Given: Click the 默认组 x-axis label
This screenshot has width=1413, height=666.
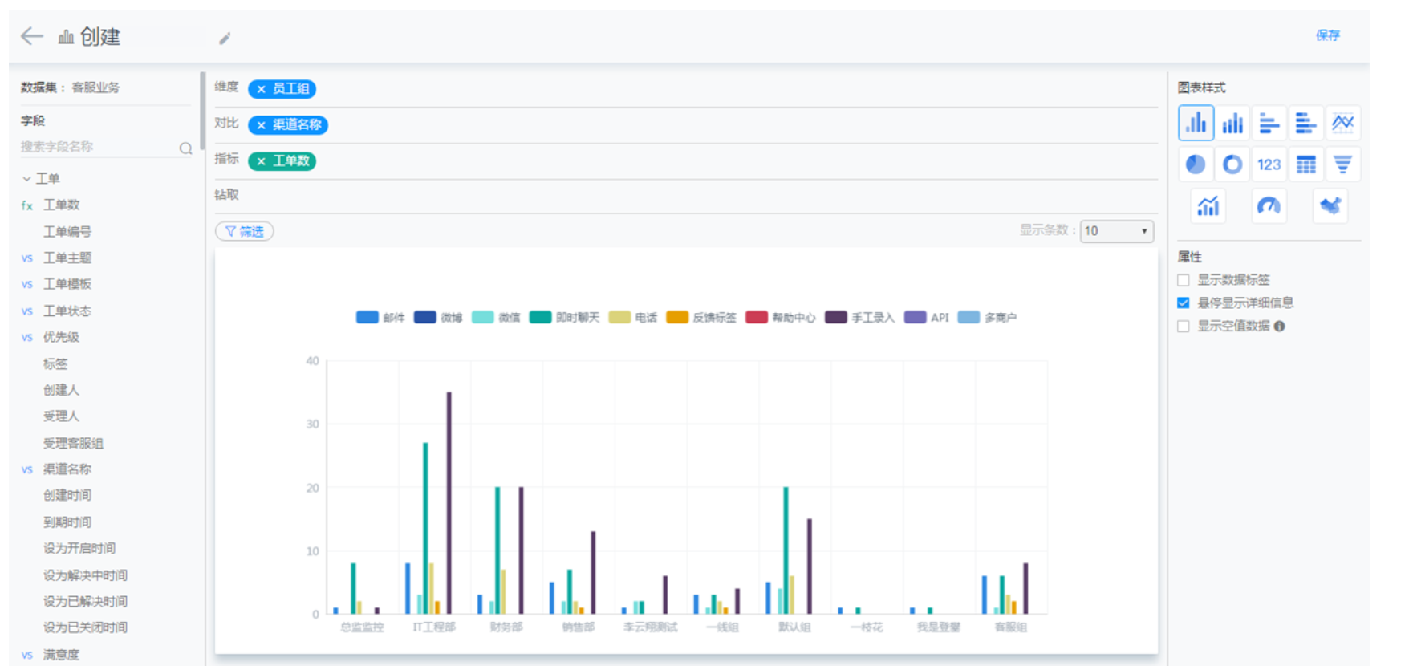Looking at the screenshot, I should pos(794,627).
